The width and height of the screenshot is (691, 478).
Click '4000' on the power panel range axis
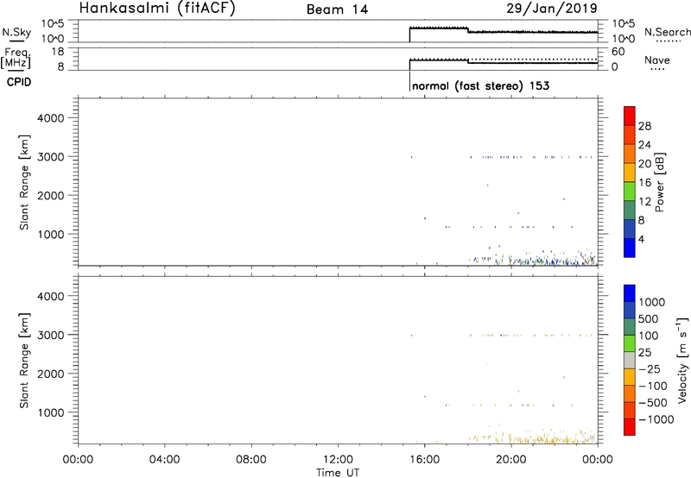(x=51, y=118)
